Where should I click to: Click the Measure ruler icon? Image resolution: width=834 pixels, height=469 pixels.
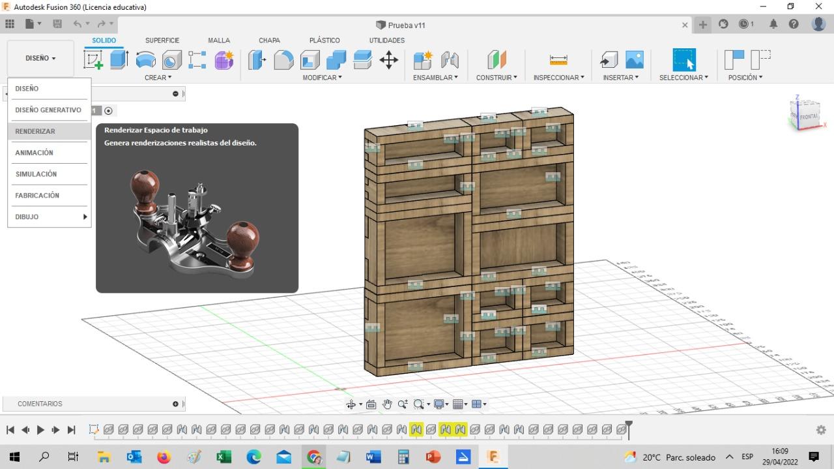558,60
